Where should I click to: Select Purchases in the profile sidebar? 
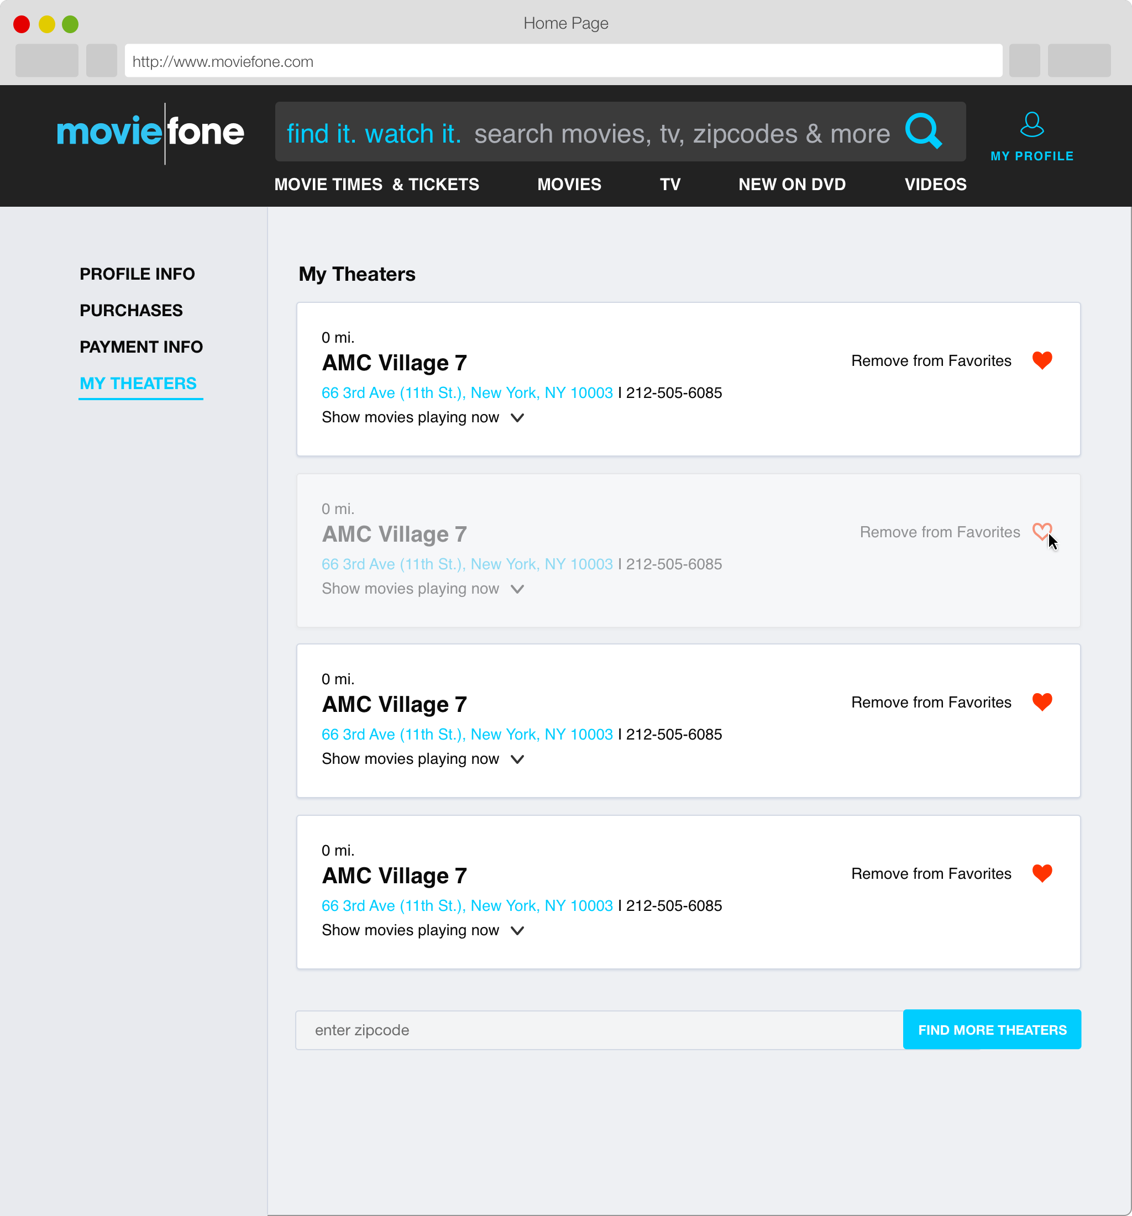[131, 310]
